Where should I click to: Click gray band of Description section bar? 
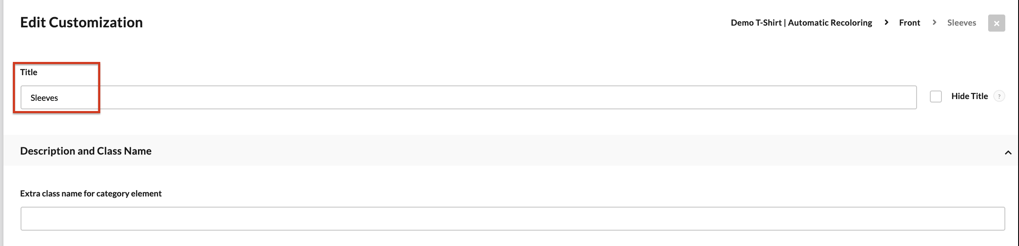[511, 150]
